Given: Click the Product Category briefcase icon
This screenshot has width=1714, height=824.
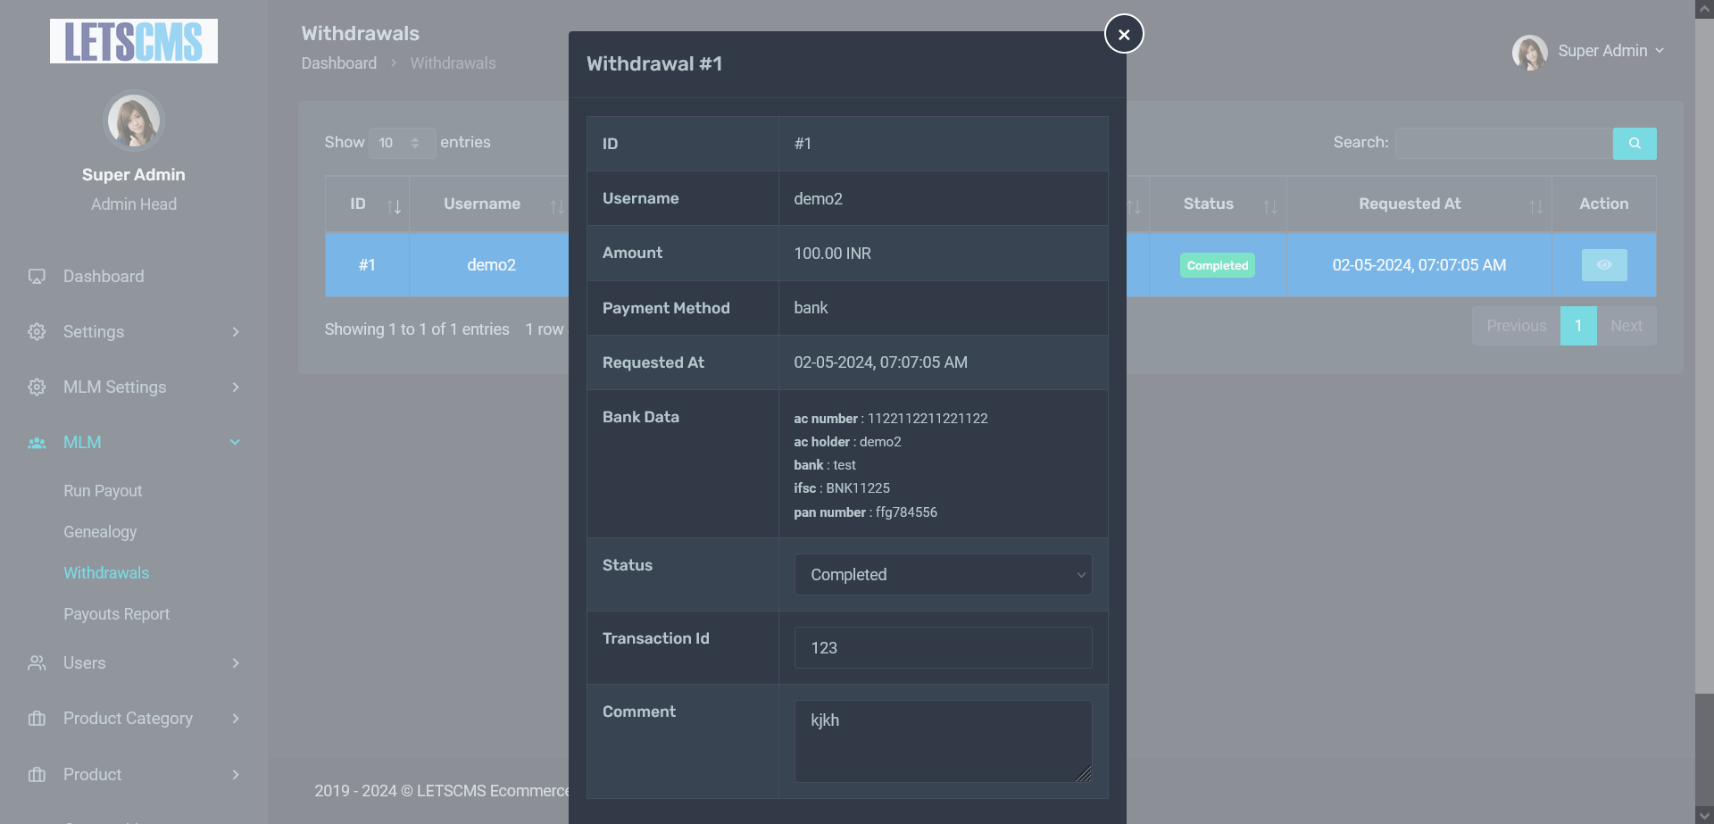Looking at the screenshot, I should [x=37, y=719].
